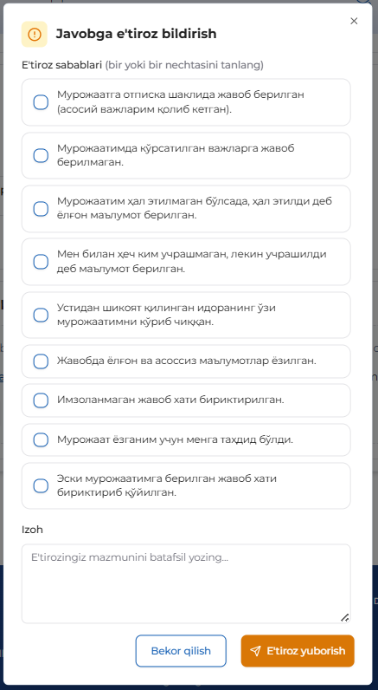The height and width of the screenshot is (690, 378).
Task: Click the 'Izoh' field label
Action: (33, 530)
